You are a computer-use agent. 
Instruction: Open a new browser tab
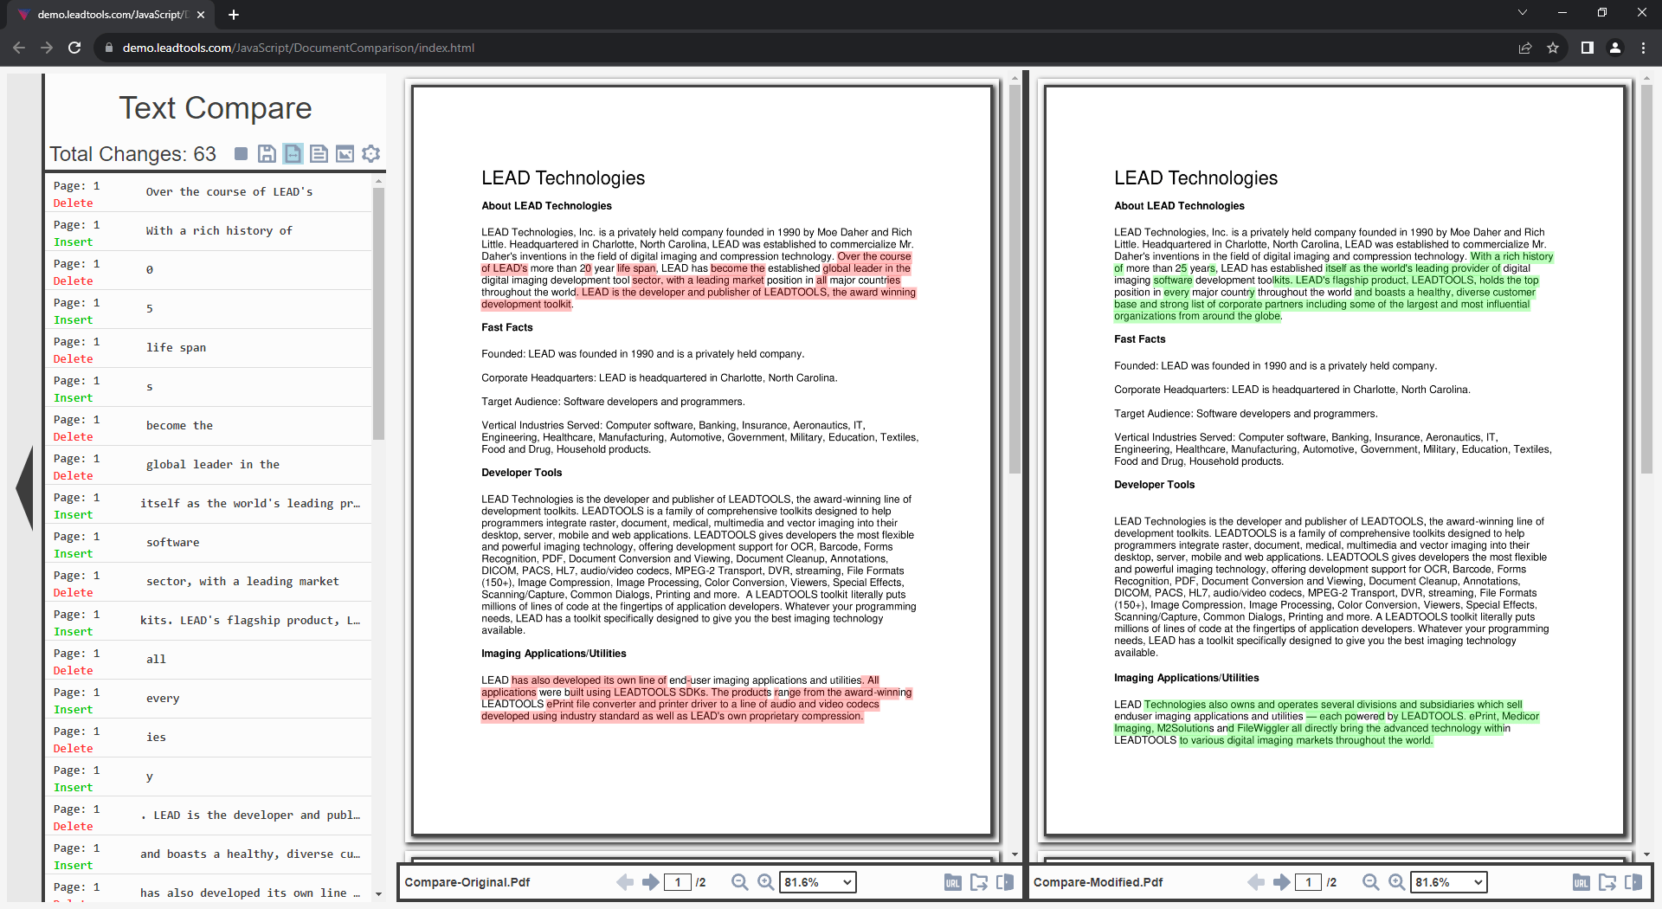click(x=234, y=15)
